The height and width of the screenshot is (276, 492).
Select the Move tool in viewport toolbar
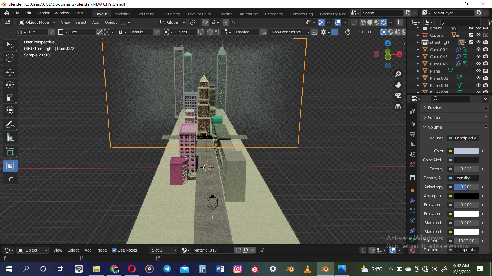[x=10, y=72]
